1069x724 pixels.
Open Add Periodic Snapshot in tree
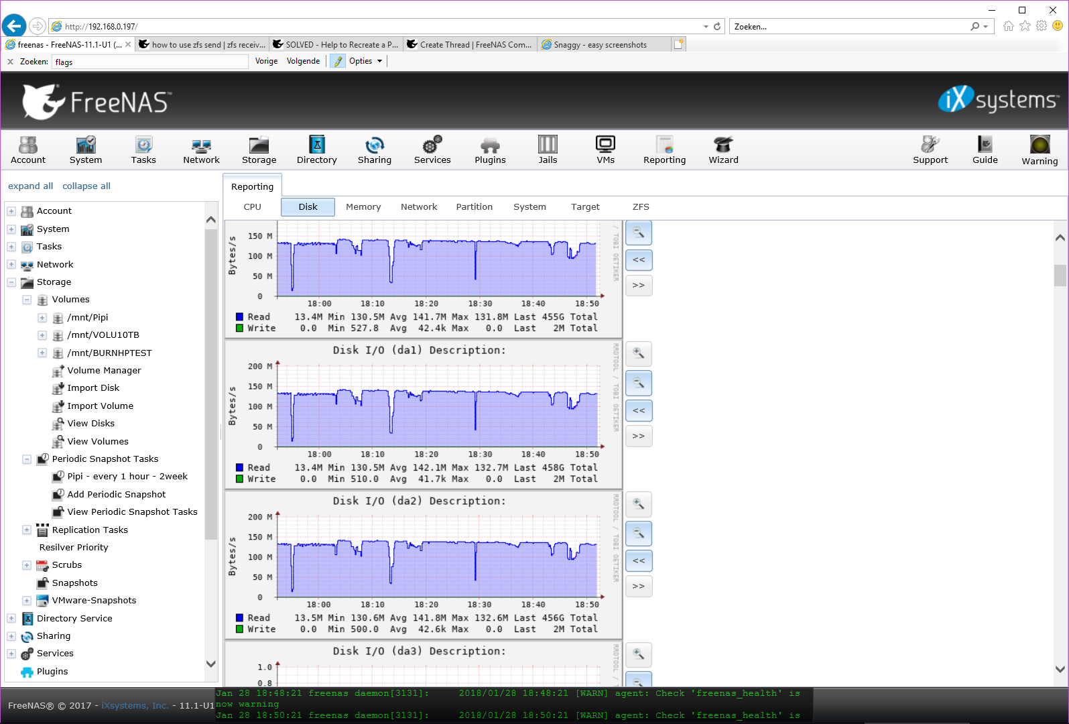tap(116, 495)
